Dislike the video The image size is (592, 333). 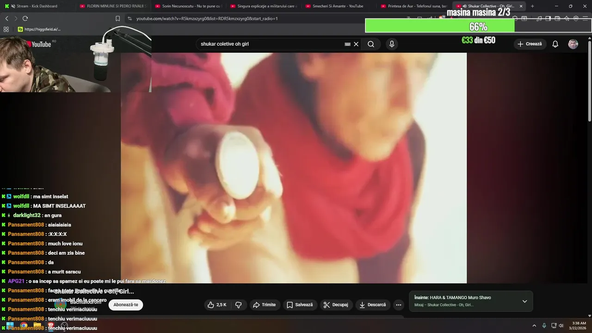coord(239,305)
